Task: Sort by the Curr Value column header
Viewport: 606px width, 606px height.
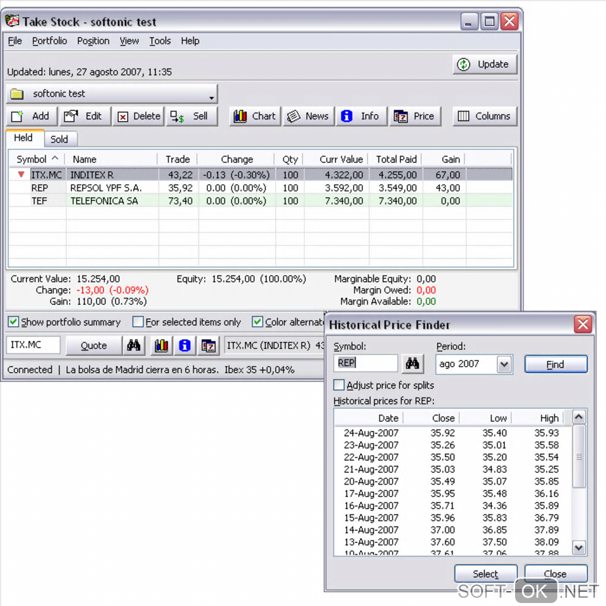Action: 336,159
